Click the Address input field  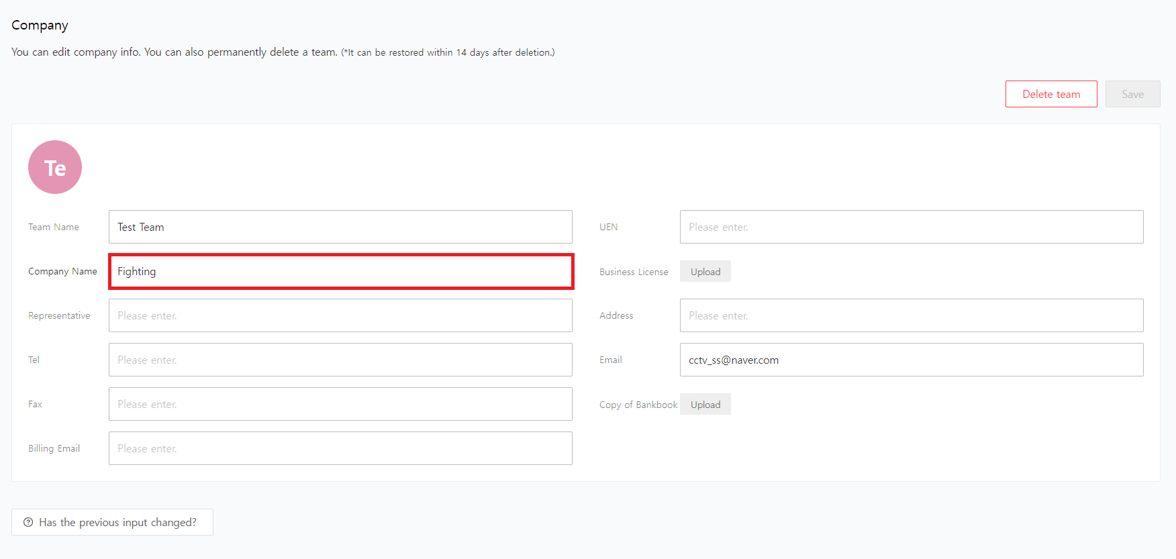(911, 315)
